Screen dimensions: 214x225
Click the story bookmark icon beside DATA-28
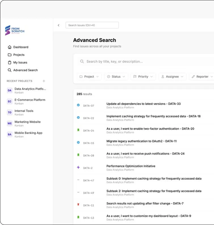[78, 155]
